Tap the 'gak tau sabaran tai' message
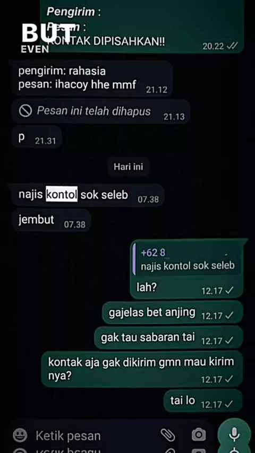 (x=169, y=338)
